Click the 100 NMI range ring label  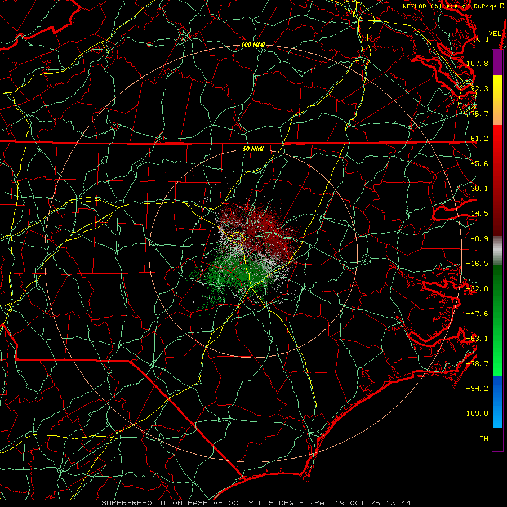pyautogui.click(x=253, y=45)
